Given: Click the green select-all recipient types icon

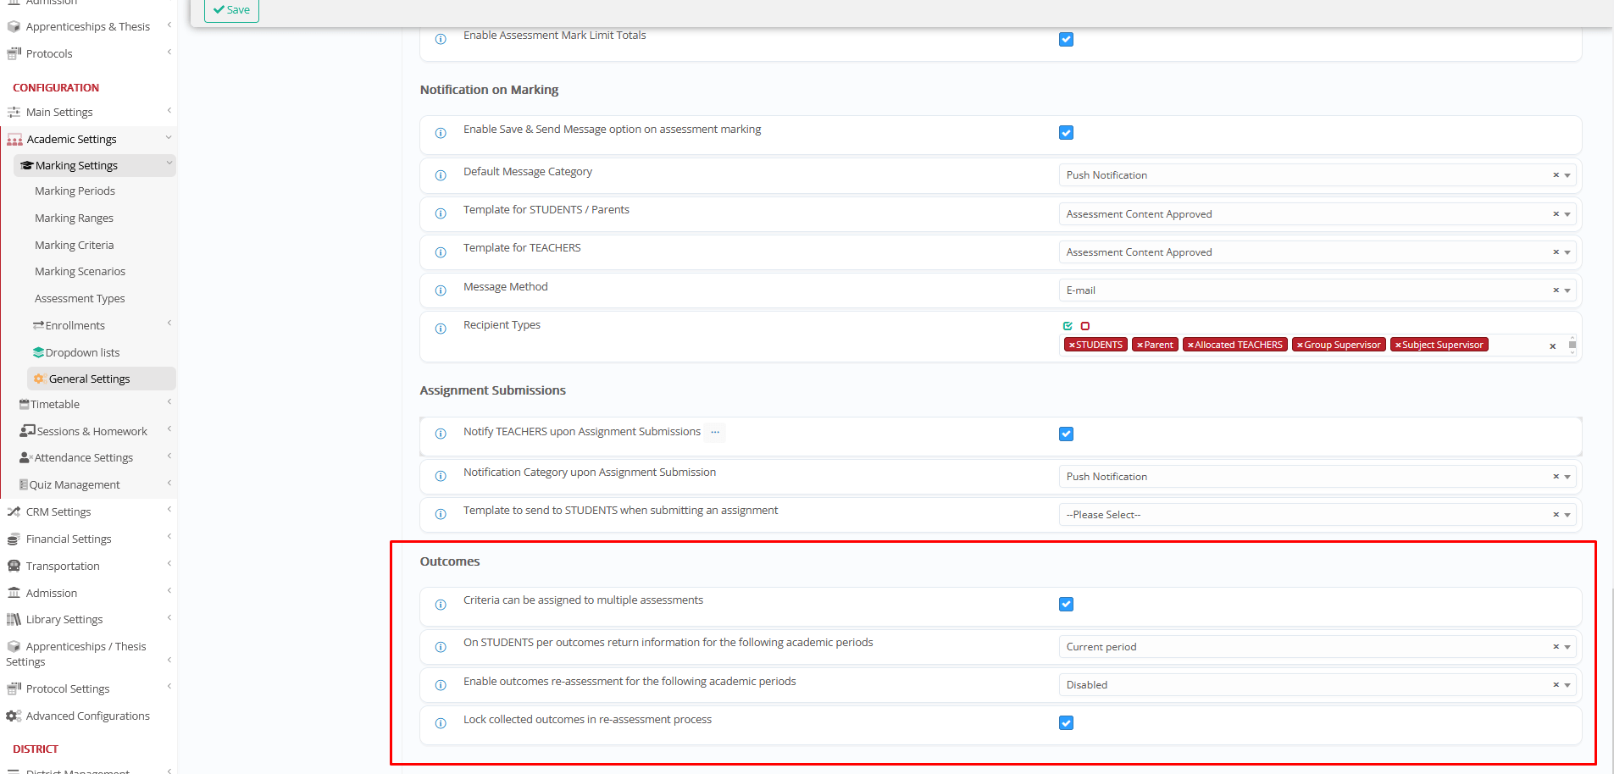Looking at the screenshot, I should point(1068,326).
